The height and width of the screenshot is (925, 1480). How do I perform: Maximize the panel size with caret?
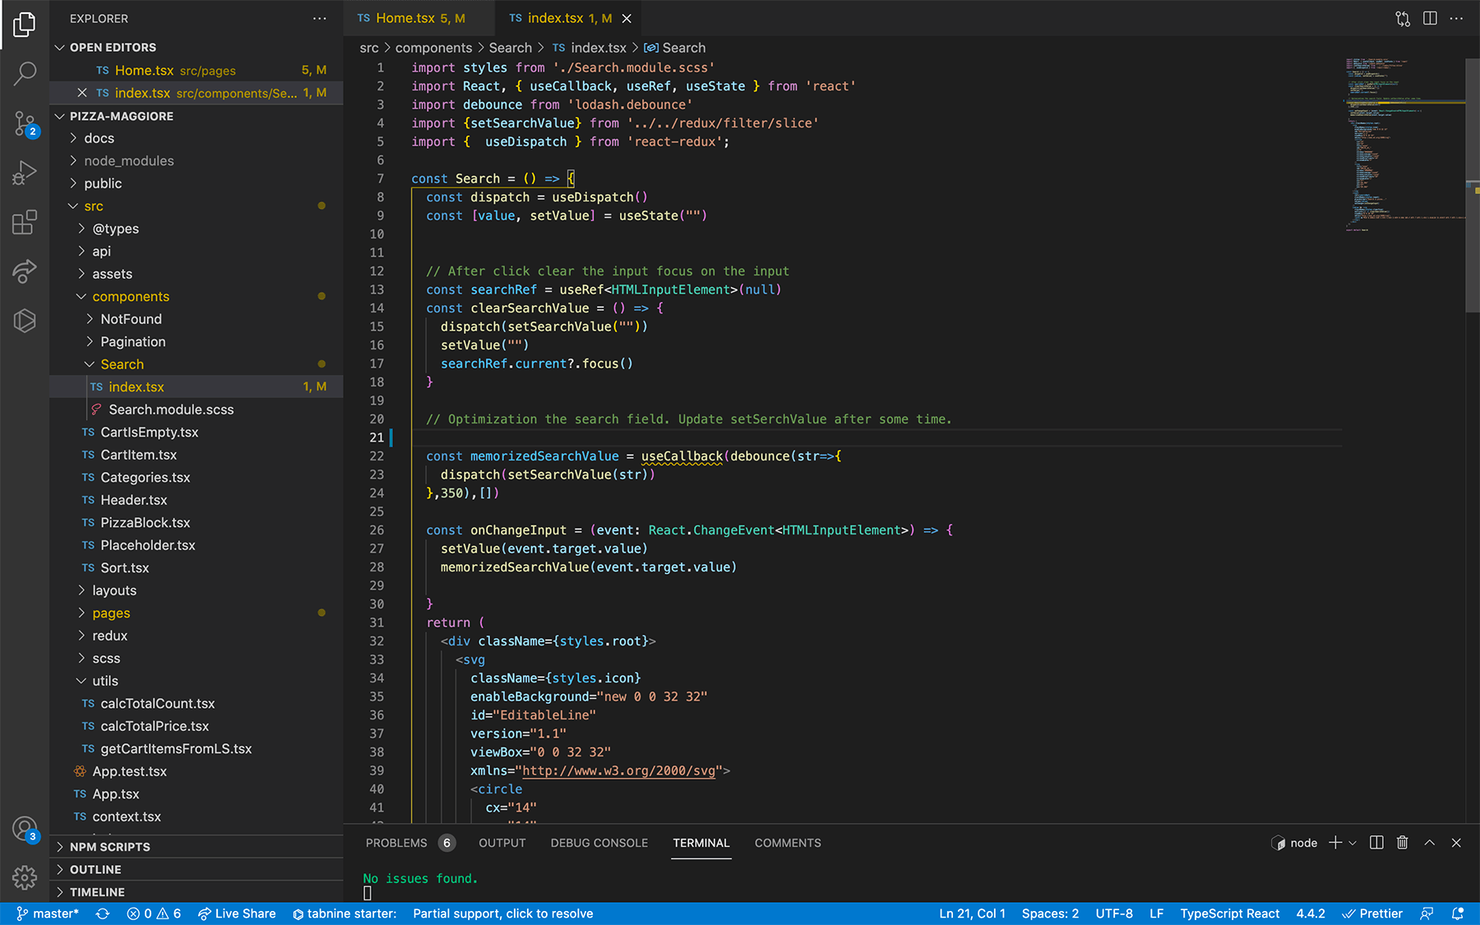[x=1430, y=843]
